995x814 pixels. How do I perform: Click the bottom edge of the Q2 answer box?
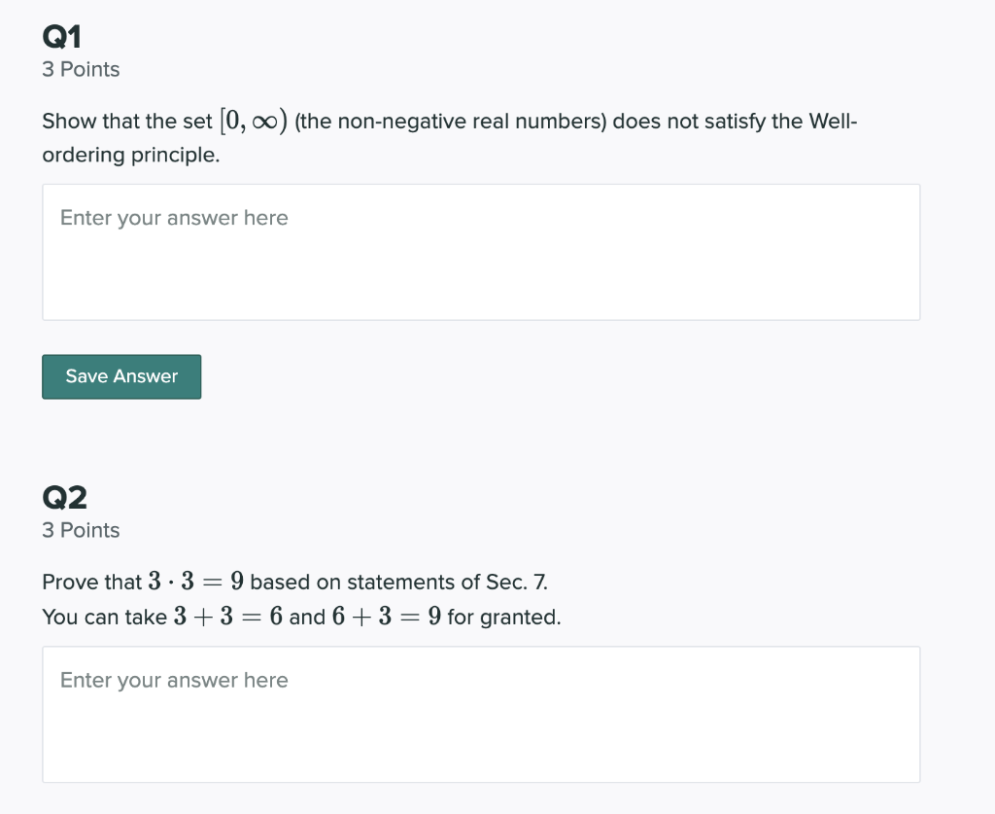(481, 781)
